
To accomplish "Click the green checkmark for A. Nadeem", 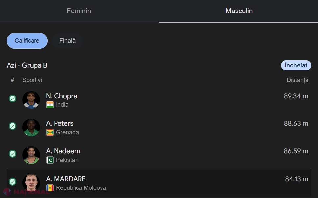I will [12, 154].
